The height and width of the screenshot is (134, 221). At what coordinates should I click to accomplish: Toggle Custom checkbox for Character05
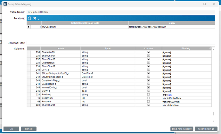click(148, 52)
